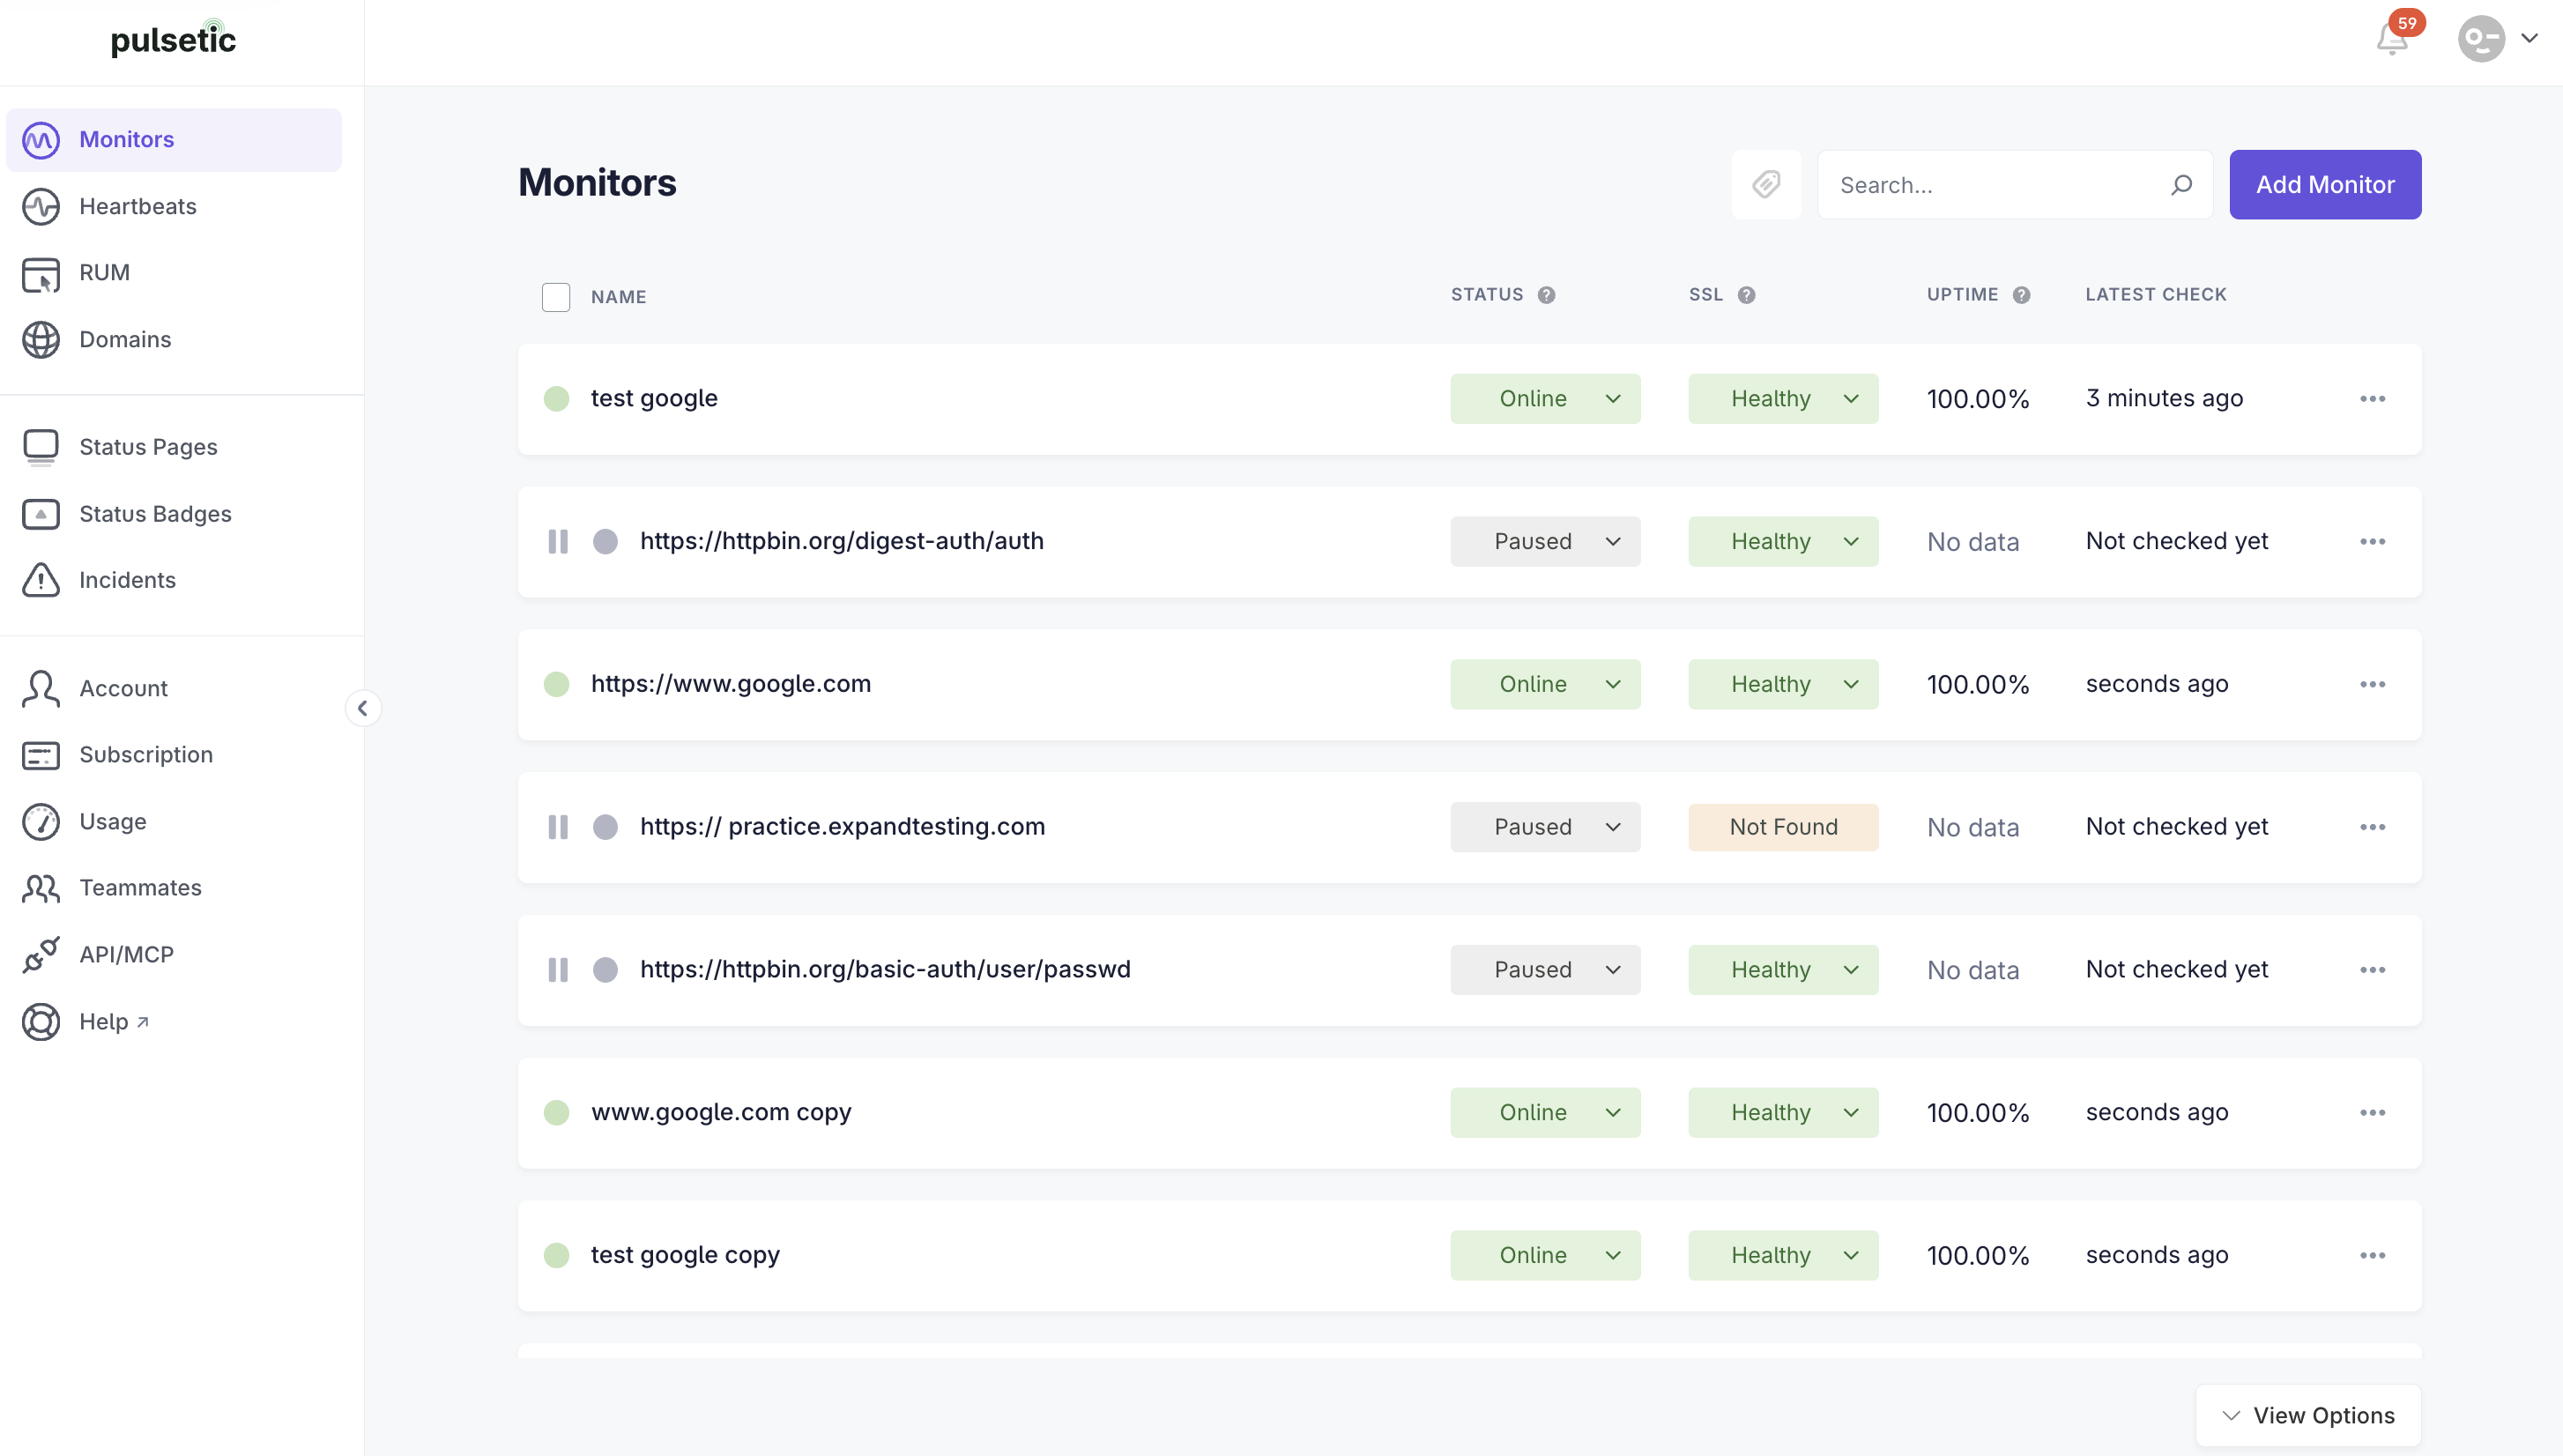Click pause icon on httpbin basic-auth row
This screenshot has height=1456, width=2563.
558,971
